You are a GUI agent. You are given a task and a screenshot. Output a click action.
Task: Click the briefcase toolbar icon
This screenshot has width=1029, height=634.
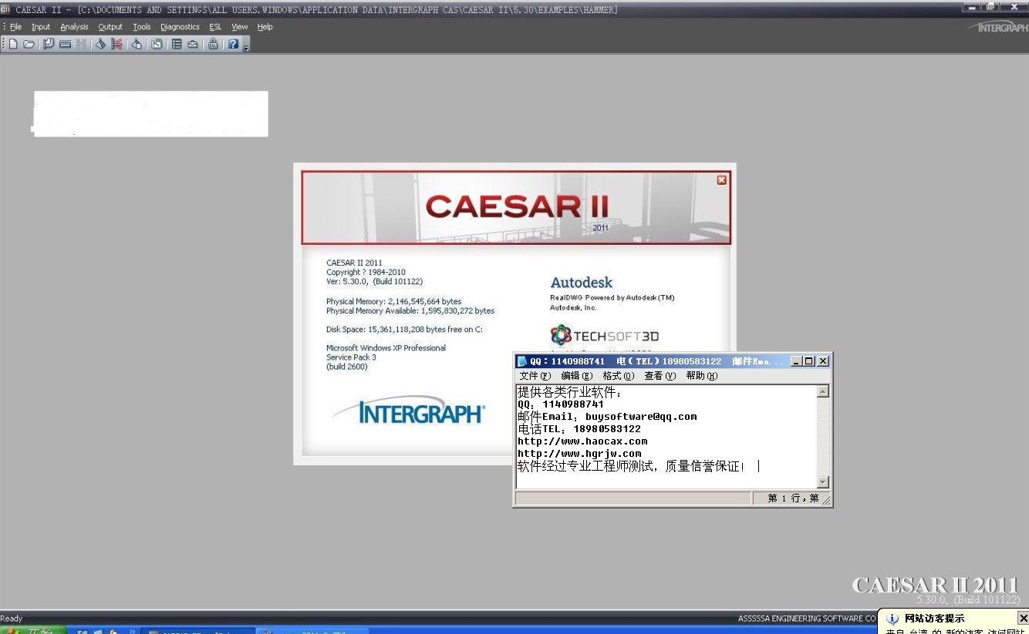click(x=193, y=44)
